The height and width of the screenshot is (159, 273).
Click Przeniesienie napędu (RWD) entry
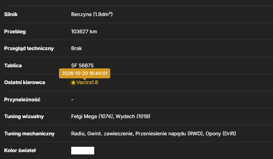(169, 134)
